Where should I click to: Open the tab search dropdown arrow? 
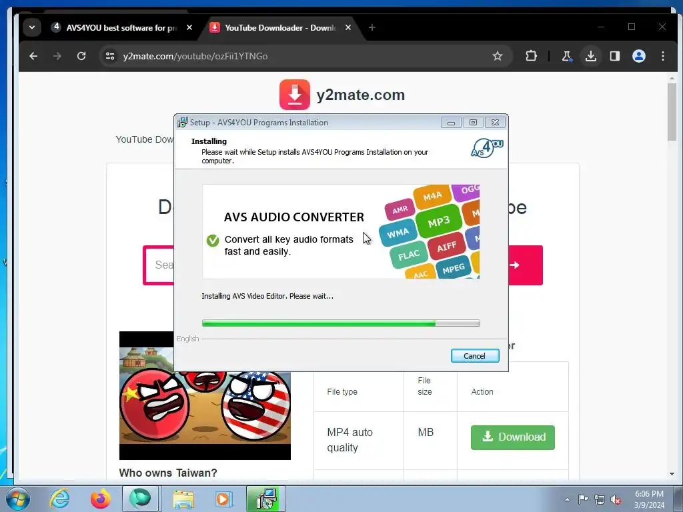[32, 27]
